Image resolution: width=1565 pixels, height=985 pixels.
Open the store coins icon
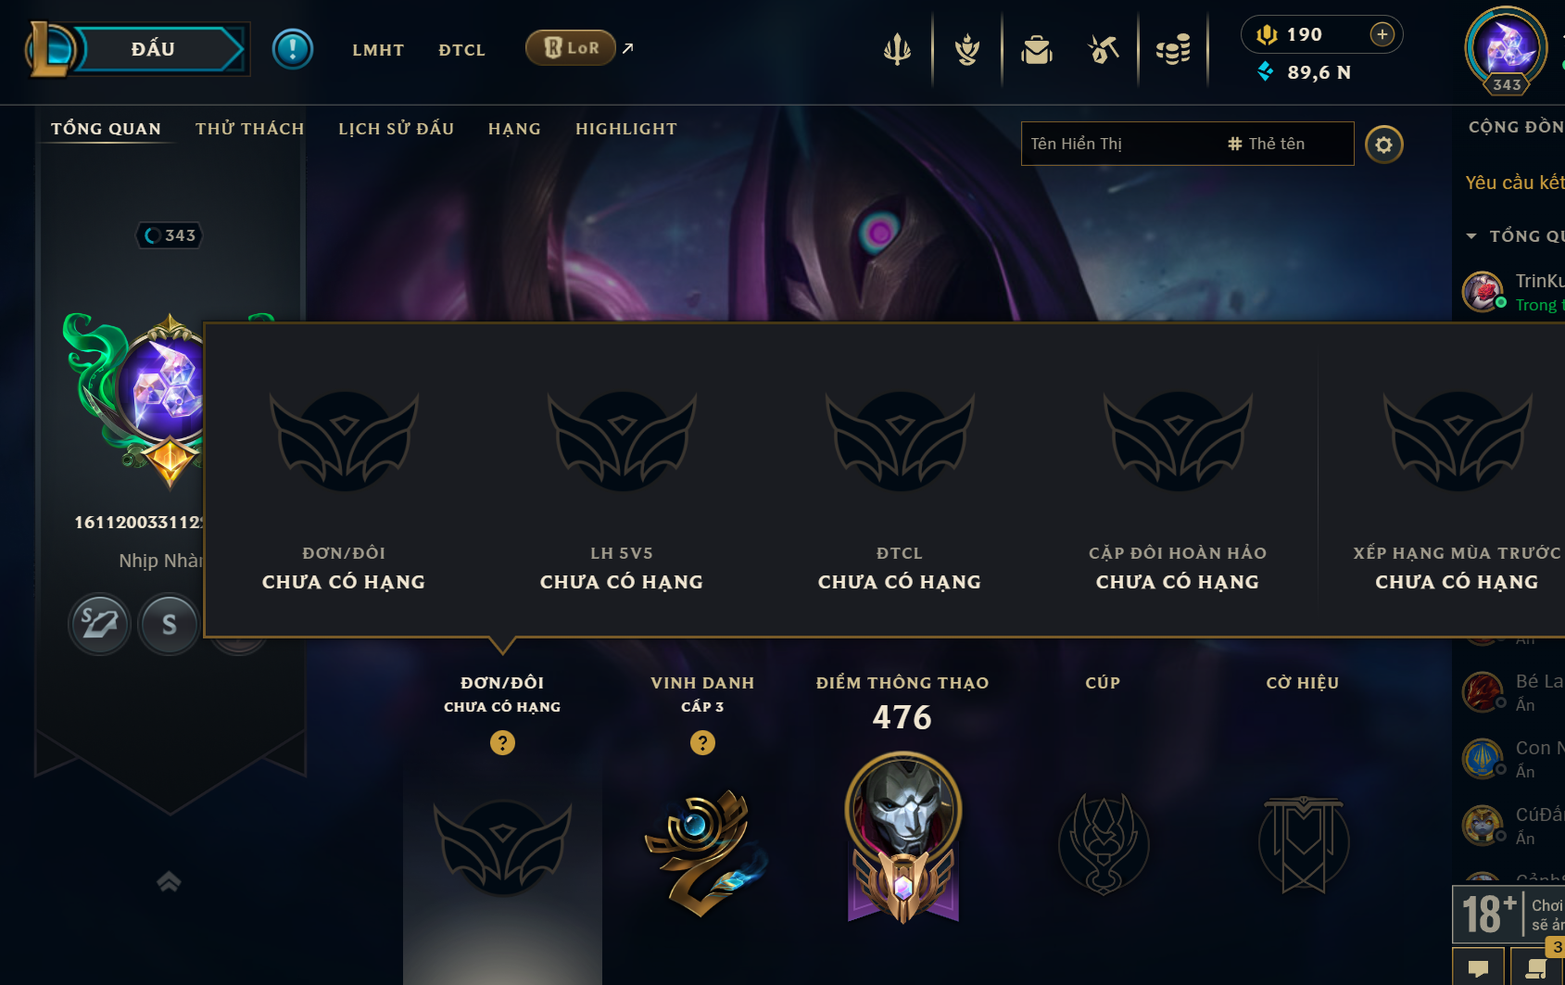point(1173,49)
